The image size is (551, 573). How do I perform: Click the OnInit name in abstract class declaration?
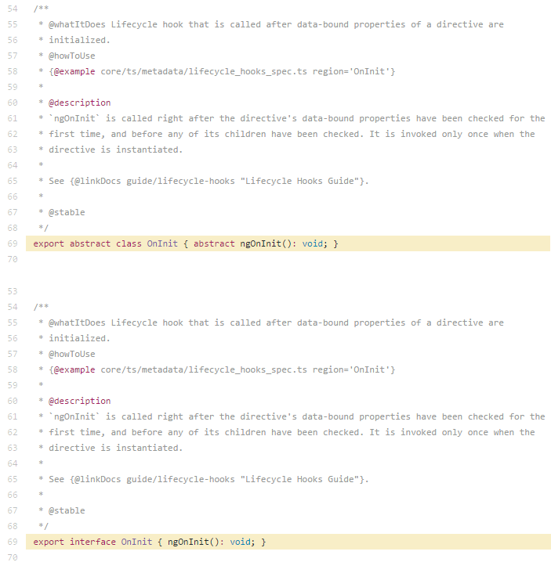coord(162,243)
